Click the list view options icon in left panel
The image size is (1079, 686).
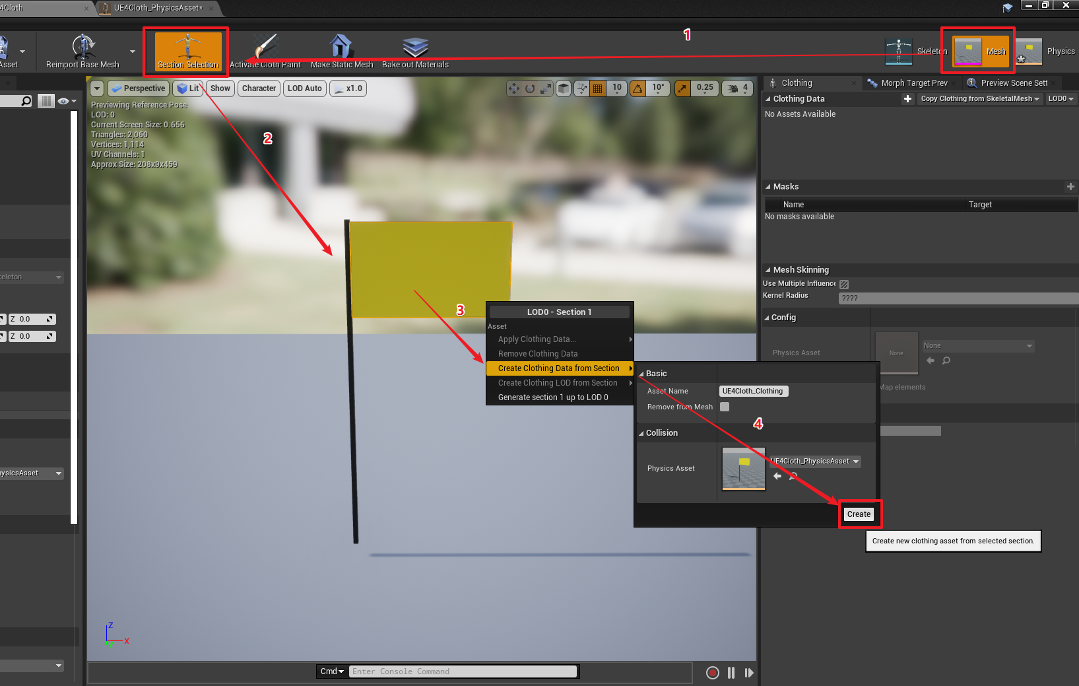click(x=46, y=101)
